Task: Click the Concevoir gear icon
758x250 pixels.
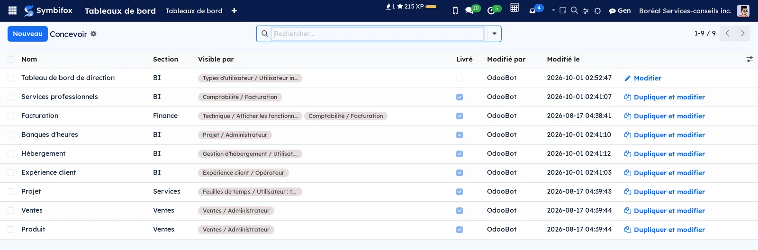Action: coord(93,34)
